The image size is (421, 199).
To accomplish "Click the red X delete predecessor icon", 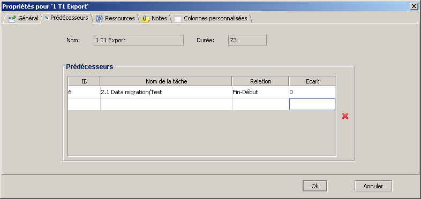I will [345, 116].
